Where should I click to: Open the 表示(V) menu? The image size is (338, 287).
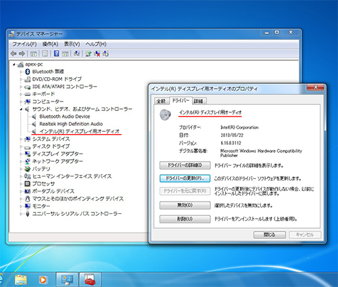point(72,44)
